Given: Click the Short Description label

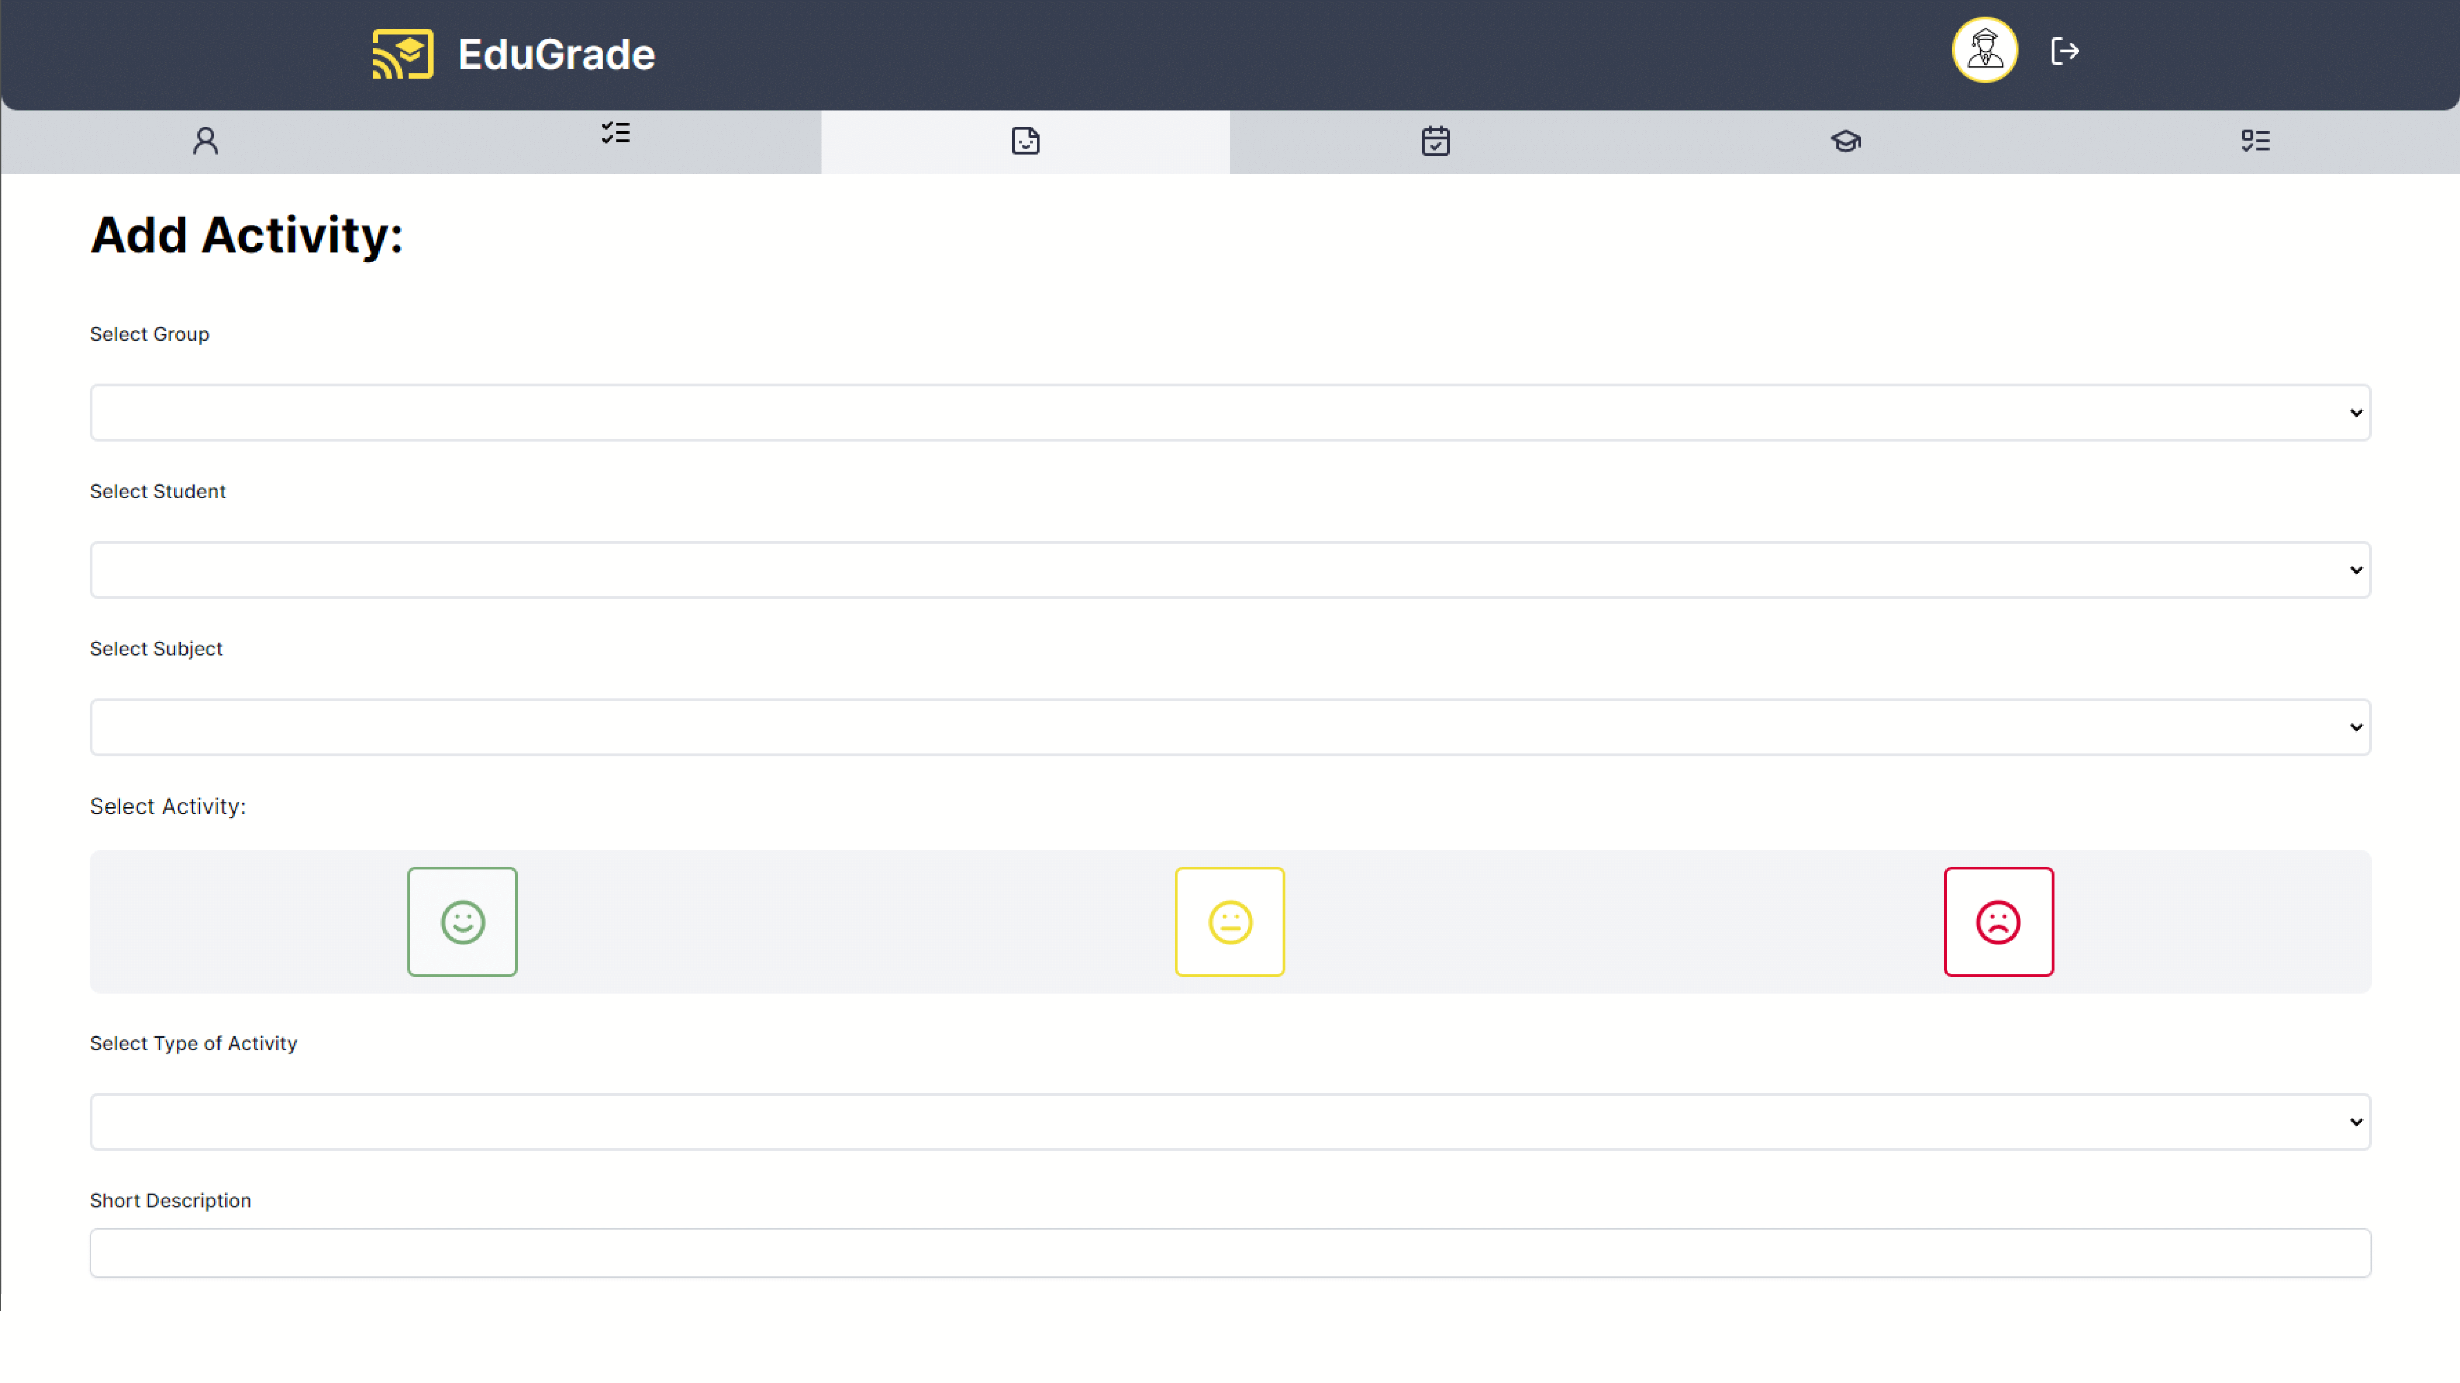Looking at the screenshot, I should (170, 1201).
